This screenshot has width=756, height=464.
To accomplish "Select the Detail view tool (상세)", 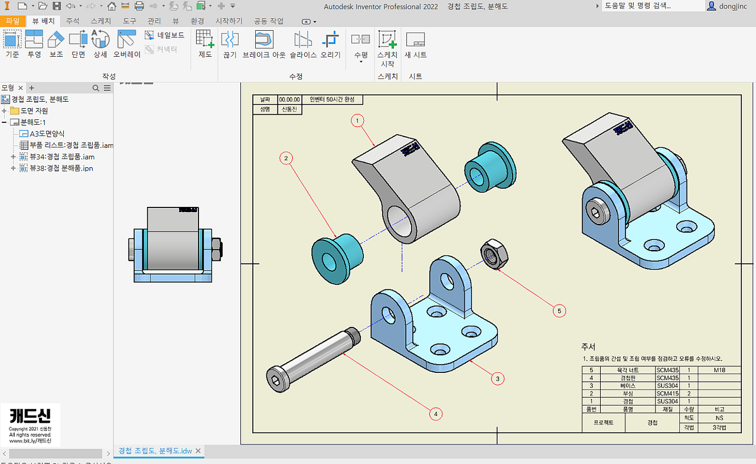I will [100, 45].
